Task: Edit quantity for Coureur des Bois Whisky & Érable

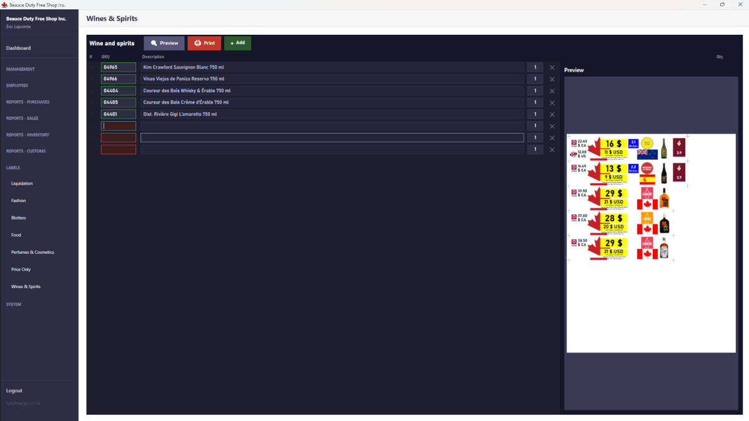Action: click(535, 91)
